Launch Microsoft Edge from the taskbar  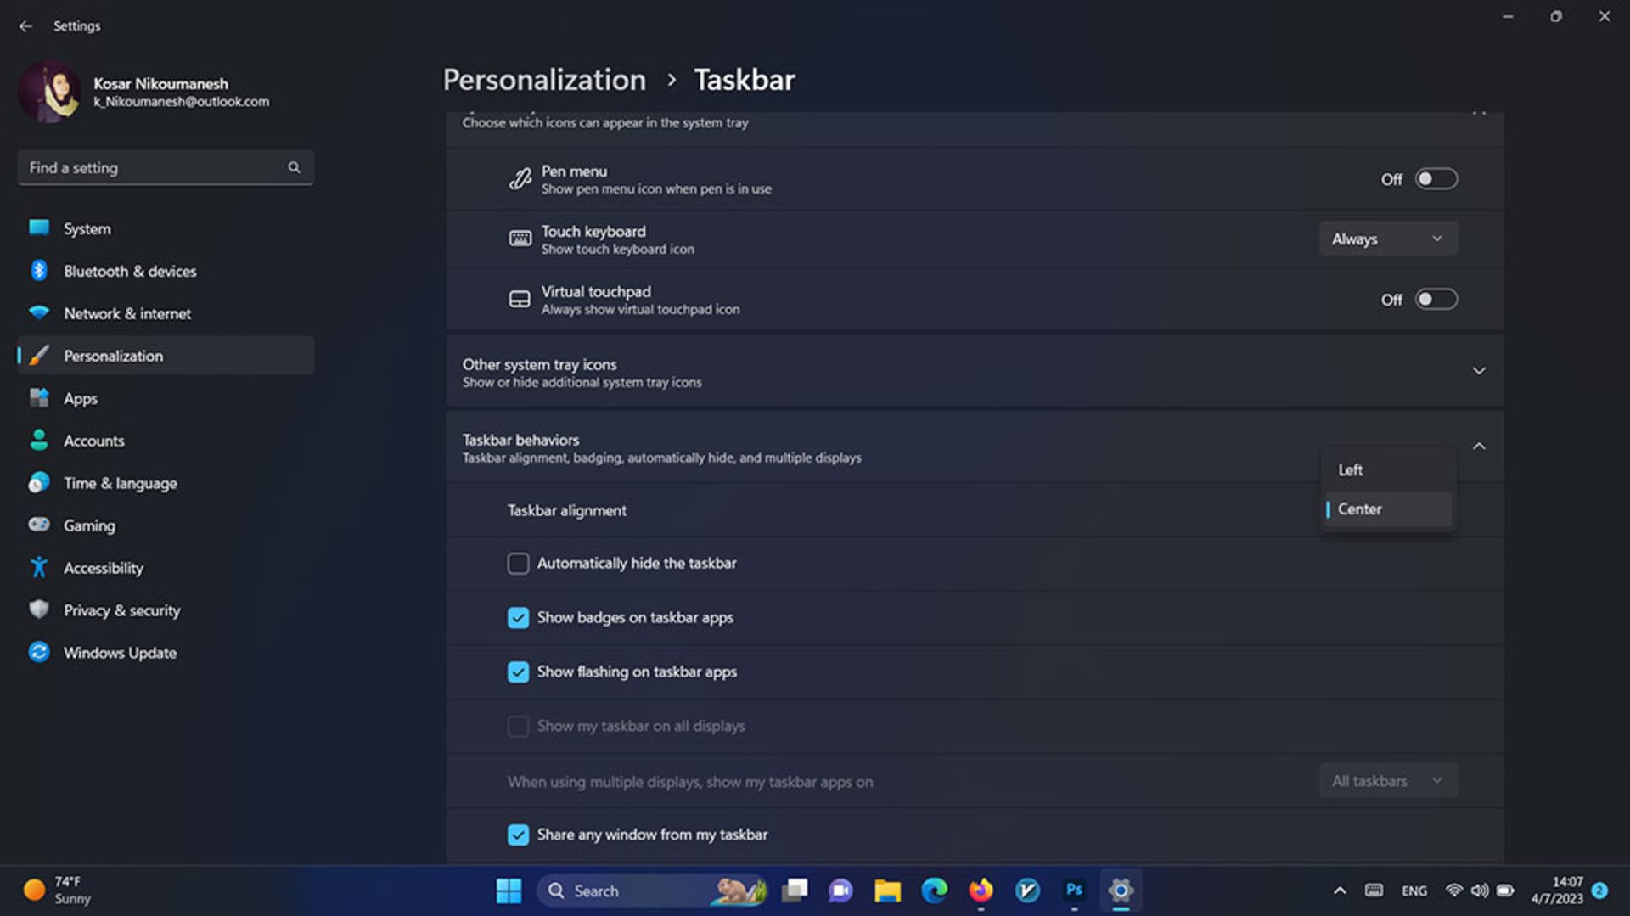click(x=934, y=890)
